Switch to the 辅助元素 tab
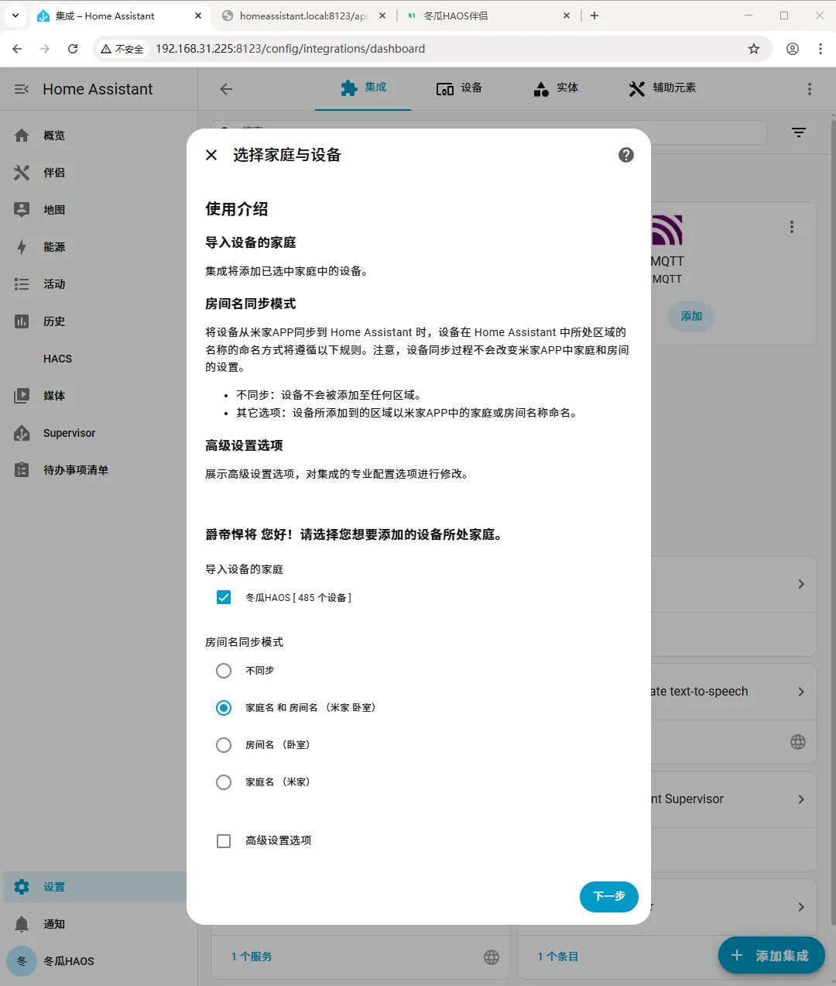This screenshot has width=836, height=986. click(x=662, y=88)
